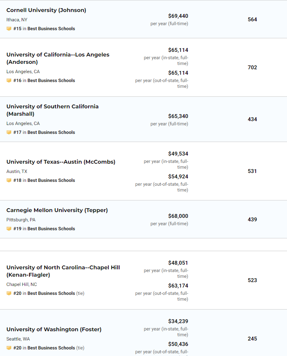The image size is (287, 356).
Task: Click USC's #17 in Best Business Schools
Action: click(x=44, y=132)
